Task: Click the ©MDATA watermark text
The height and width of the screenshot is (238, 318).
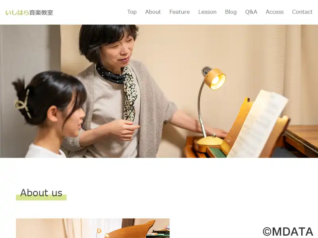Action: 288,232
